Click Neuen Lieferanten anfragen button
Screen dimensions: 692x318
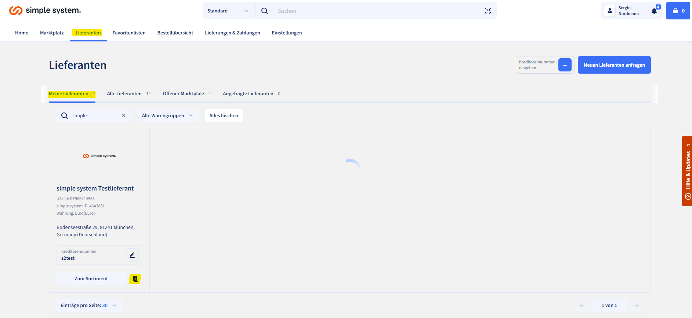[x=614, y=65]
